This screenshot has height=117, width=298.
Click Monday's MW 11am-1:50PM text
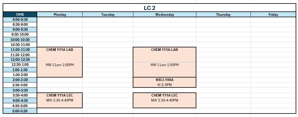click(x=60, y=65)
